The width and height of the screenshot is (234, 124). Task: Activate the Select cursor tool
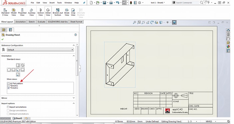coord(124,3)
